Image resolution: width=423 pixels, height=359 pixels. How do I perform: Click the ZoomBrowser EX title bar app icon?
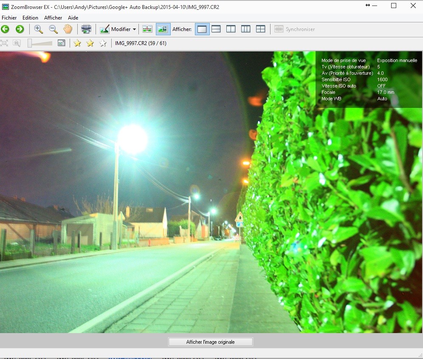tap(6, 7)
